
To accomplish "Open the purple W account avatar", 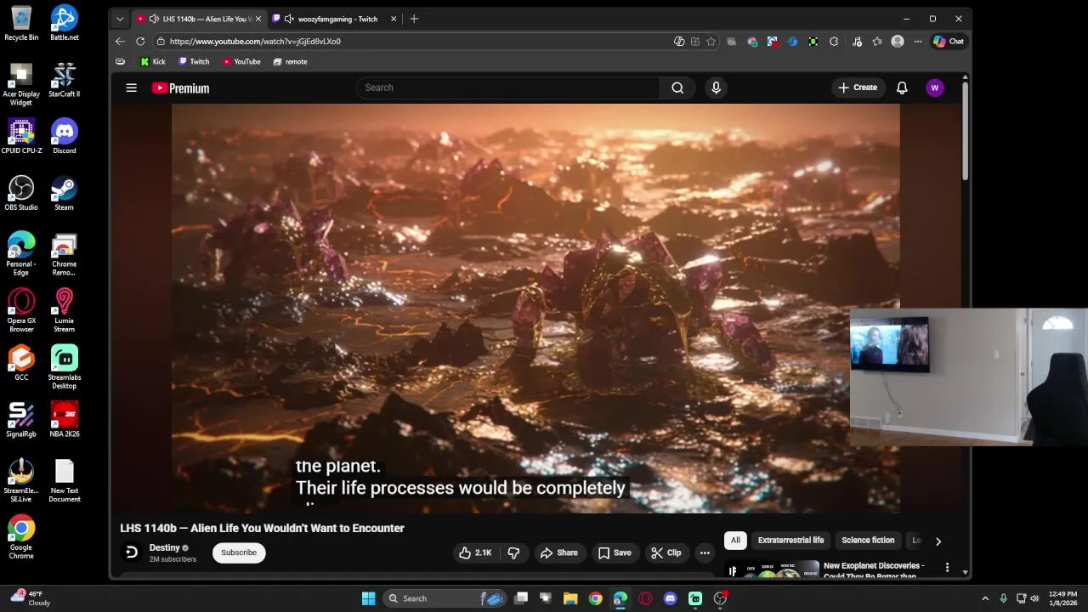I will coord(935,88).
